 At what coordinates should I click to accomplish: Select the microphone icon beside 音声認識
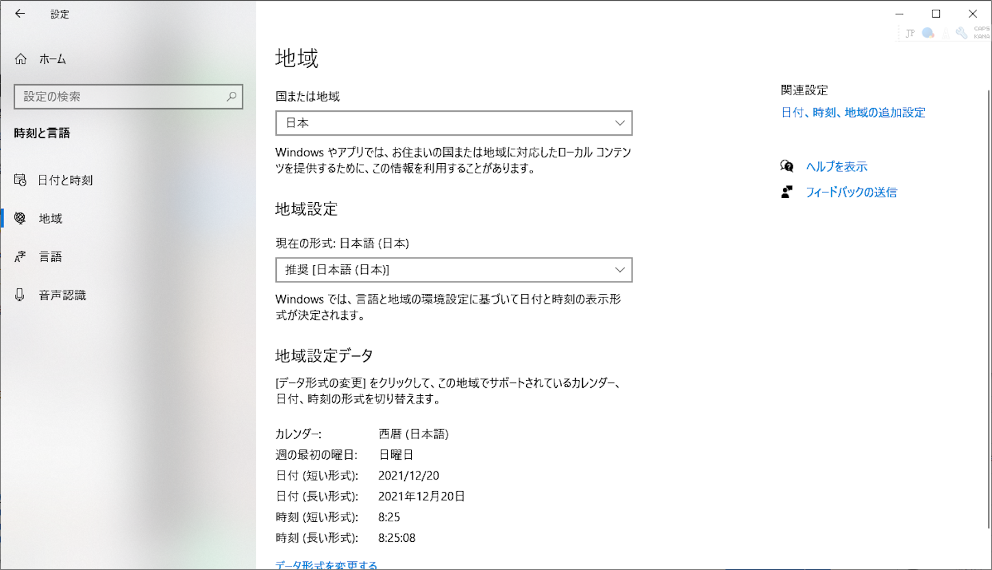(x=21, y=295)
